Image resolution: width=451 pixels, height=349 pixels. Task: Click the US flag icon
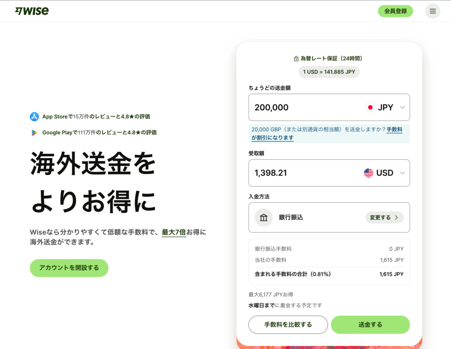tap(369, 173)
